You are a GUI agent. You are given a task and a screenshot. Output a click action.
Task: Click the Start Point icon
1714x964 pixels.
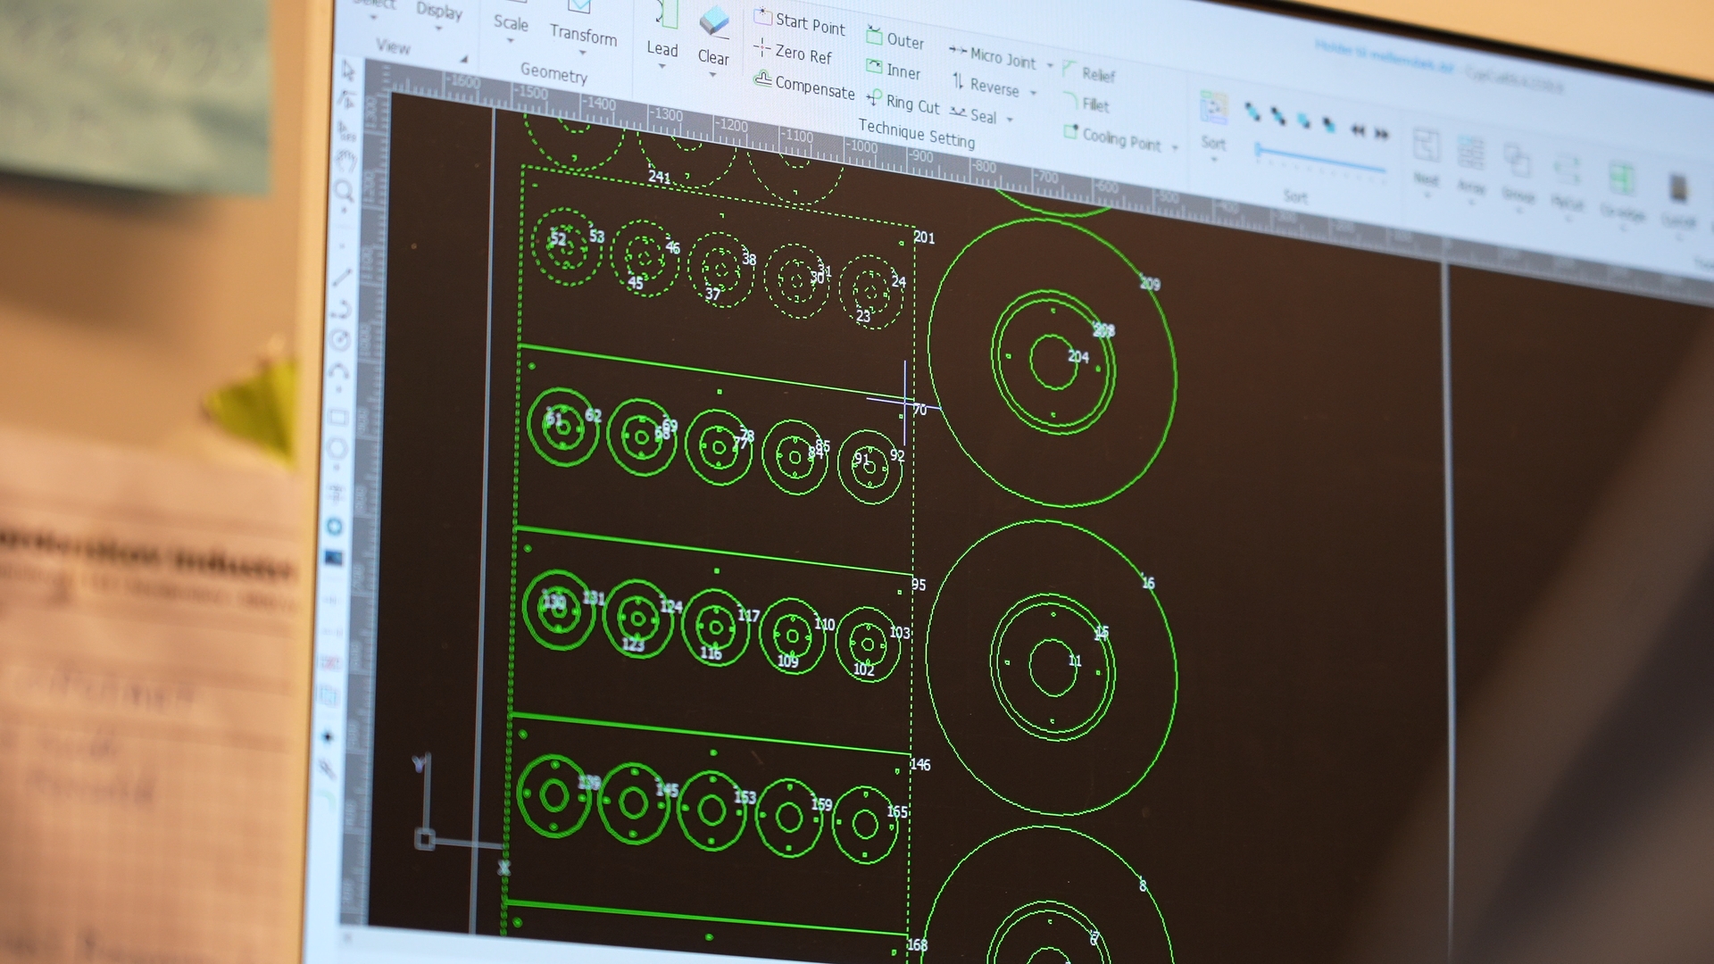coord(763,17)
